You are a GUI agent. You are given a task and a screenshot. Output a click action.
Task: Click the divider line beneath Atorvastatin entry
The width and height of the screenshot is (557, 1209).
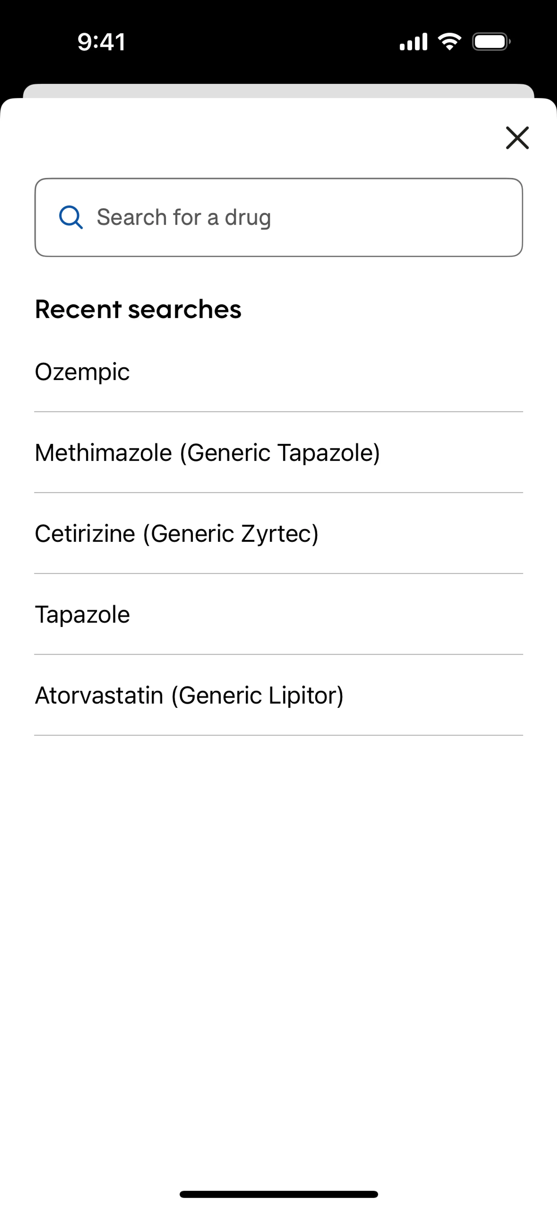pos(278,736)
